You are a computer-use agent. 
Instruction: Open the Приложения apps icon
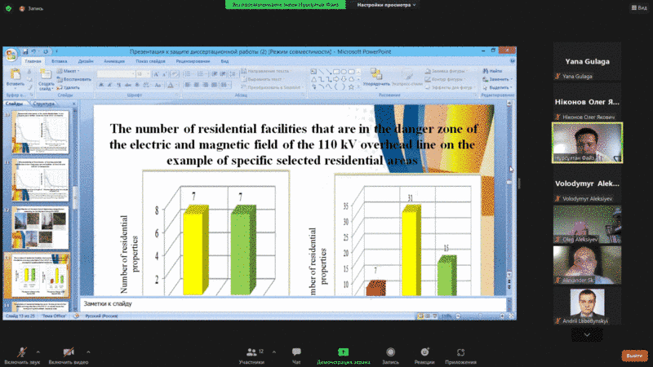coord(461,352)
